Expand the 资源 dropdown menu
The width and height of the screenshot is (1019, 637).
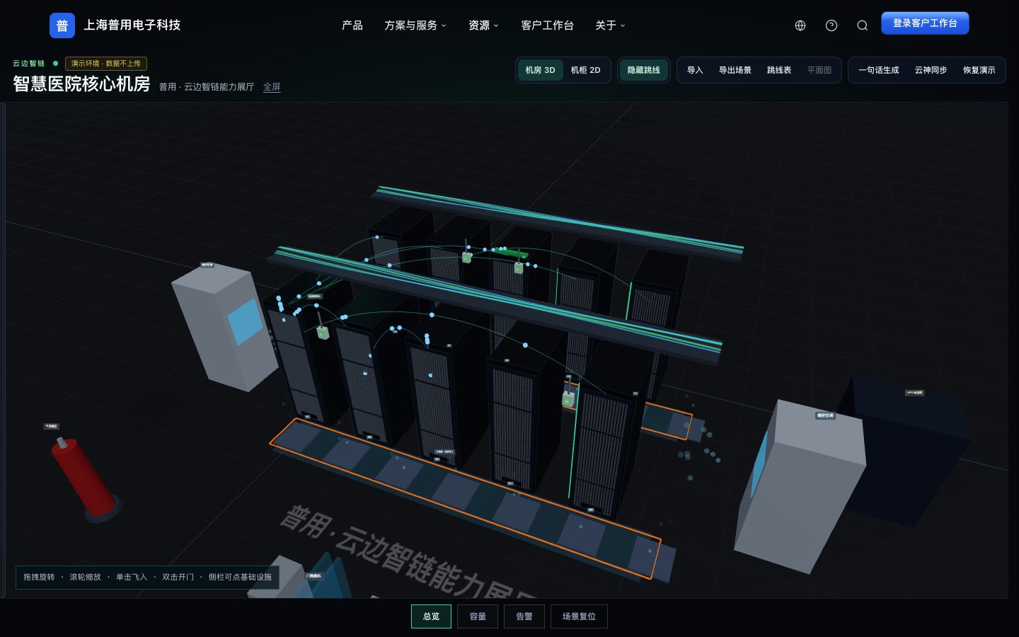tap(483, 25)
